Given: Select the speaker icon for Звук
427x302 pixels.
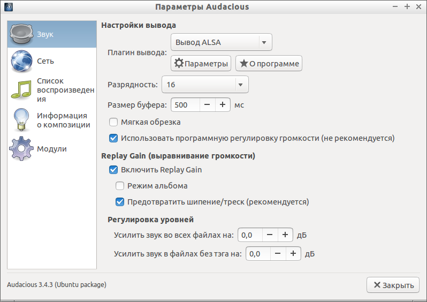Looking at the screenshot, I should 21,35.
